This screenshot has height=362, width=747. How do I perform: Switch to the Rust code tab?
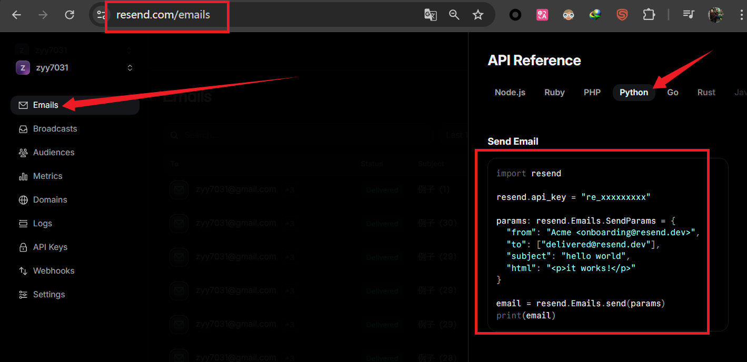pyautogui.click(x=706, y=92)
